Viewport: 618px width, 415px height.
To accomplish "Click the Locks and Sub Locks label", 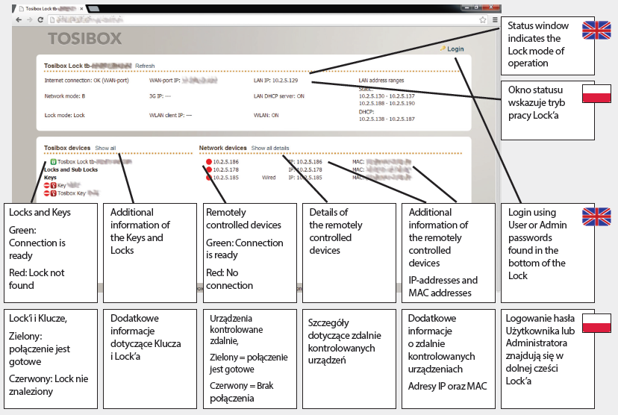I will (71, 169).
